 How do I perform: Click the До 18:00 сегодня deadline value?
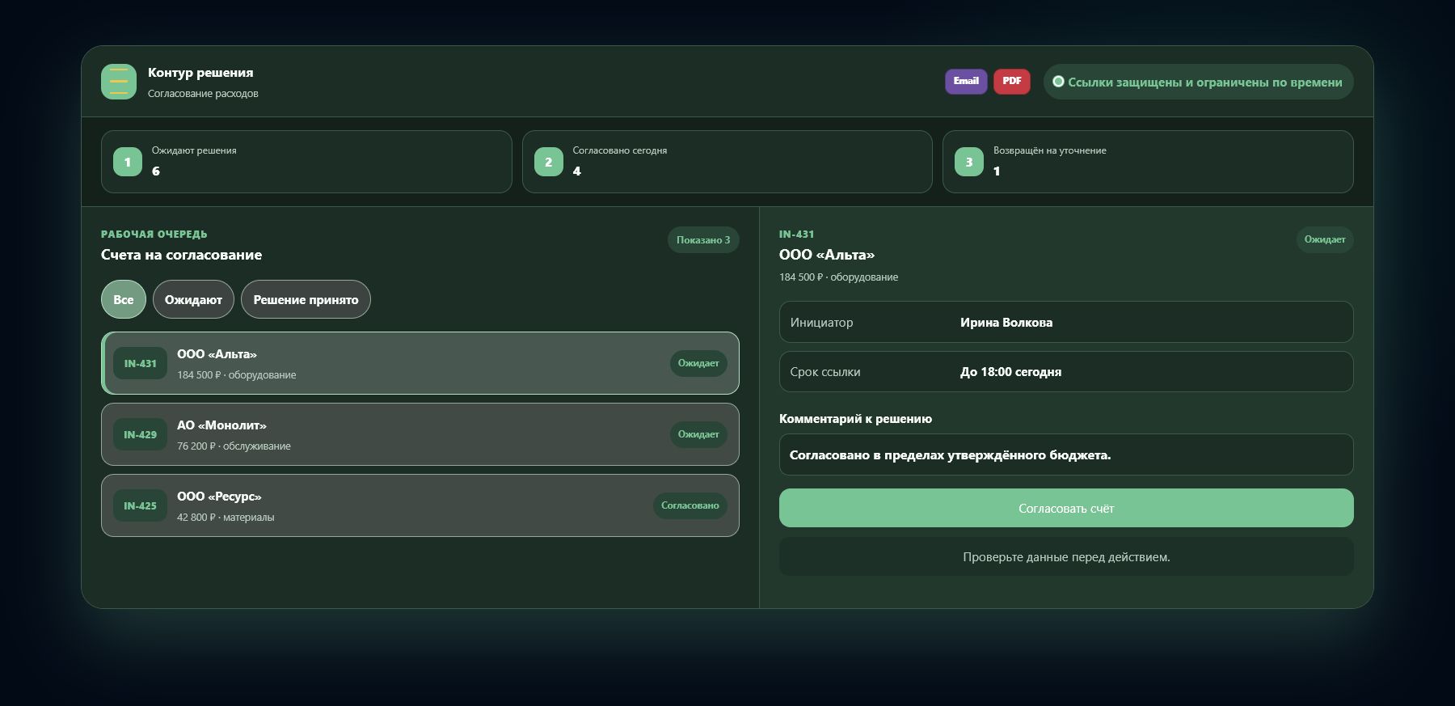click(1010, 372)
